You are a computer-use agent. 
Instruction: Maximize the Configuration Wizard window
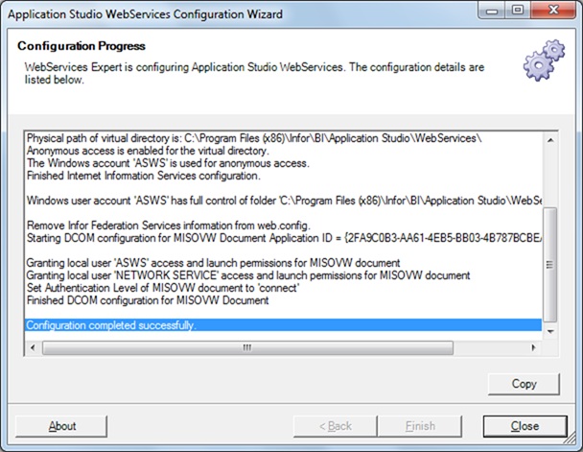[517, 12]
